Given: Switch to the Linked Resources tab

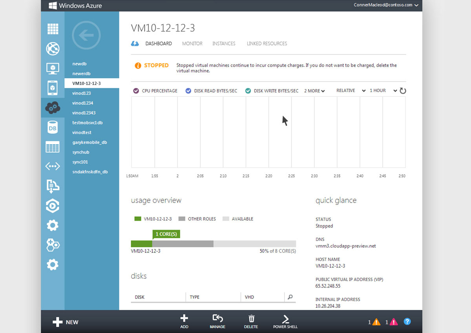Looking at the screenshot, I should pos(267,43).
